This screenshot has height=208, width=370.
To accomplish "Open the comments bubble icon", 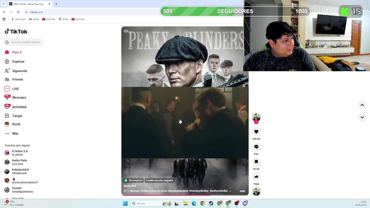I will coord(256,147).
